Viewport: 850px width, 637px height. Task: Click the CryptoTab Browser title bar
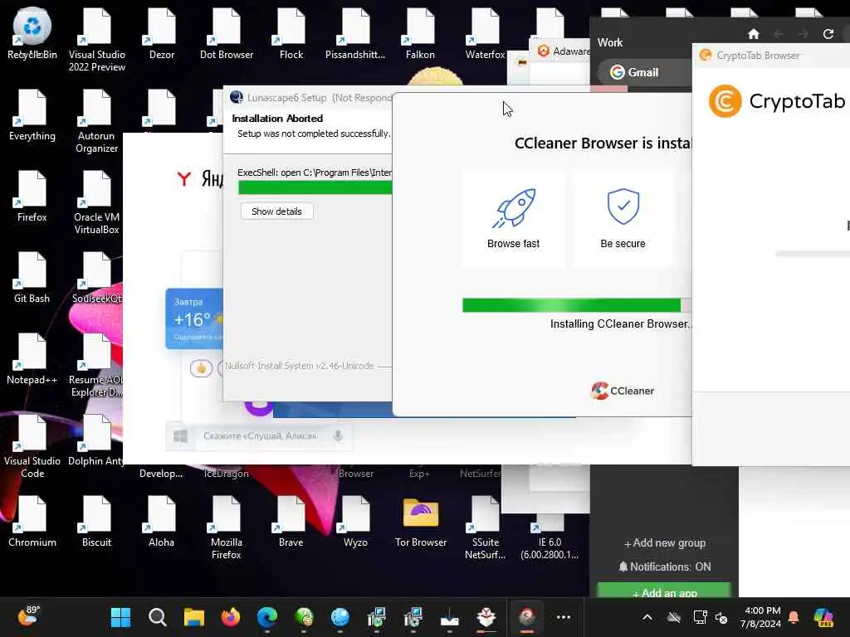[771, 56]
